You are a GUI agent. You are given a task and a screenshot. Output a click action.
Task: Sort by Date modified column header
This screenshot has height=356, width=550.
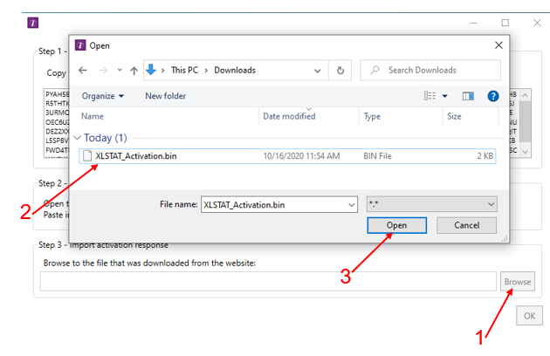coord(289,116)
